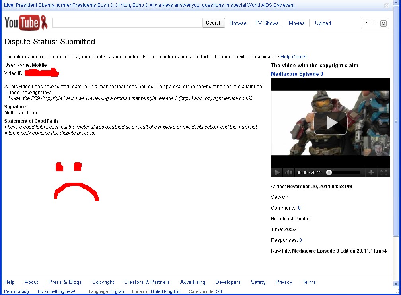Go to TV Shows
The image size is (401, 295).
[267, 23]
